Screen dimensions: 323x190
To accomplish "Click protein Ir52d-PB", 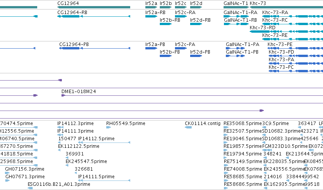I will click(x=200, y=52).
